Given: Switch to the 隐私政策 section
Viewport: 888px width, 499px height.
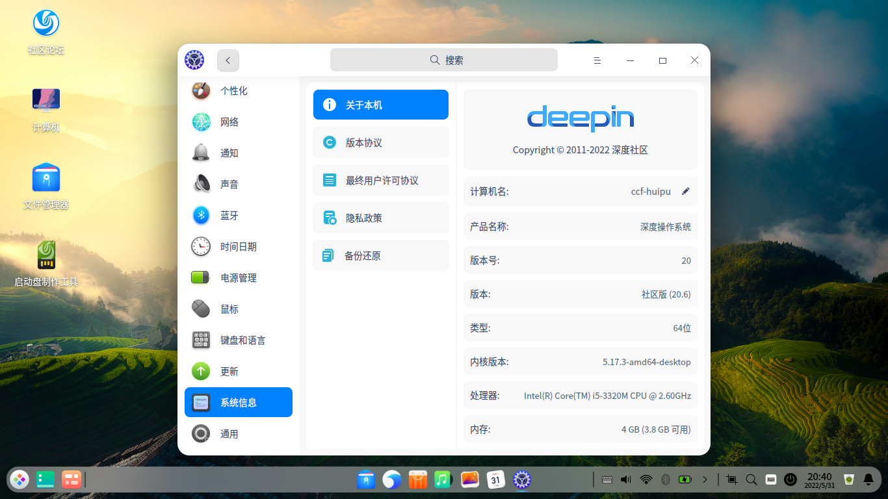Looking at the screenshot, I should click(381, 218).
